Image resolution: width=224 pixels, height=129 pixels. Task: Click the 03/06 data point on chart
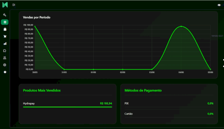point(152,69)
